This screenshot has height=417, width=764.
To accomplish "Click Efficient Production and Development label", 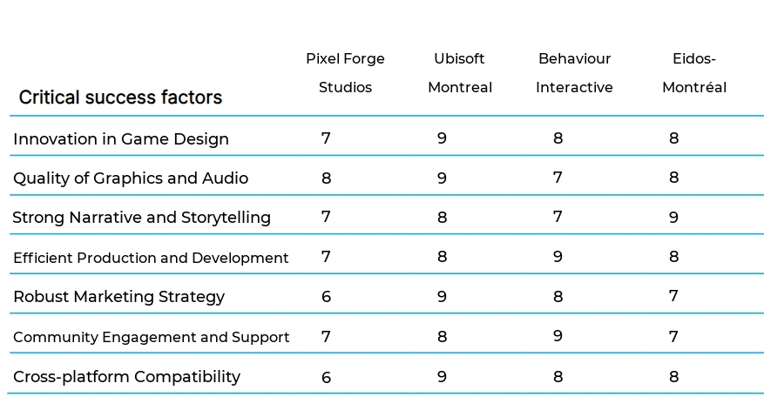I will [x=151, y=258].
